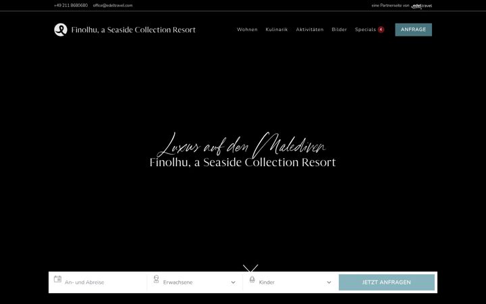The width and height of the screenshot is (486, 304).
Task: Click the hero subtitle Finolhu, a Seaside Collection Resort
Action: 243,163
